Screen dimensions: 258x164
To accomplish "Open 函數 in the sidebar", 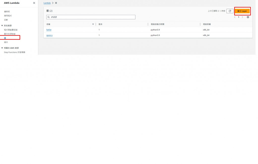I will [6, 20].
